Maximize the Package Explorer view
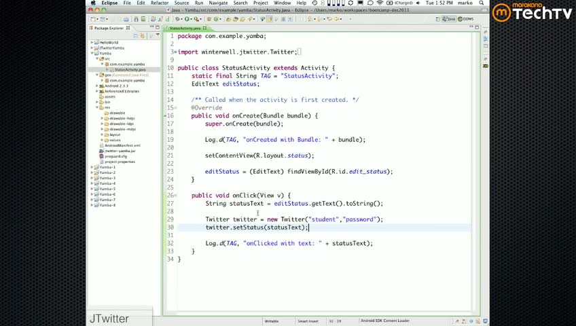 157,27
